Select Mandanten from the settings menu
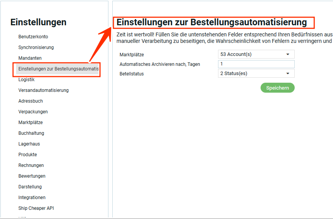Image resolution: width=333 pixels, height=219 pixels. click(x=30, y=58)
